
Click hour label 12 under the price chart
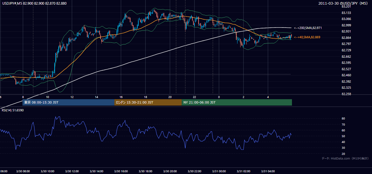point(72,97)
